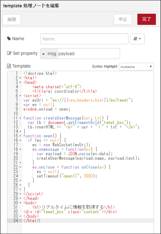Collapse the open() function fold at line 15

click(20, 136)
